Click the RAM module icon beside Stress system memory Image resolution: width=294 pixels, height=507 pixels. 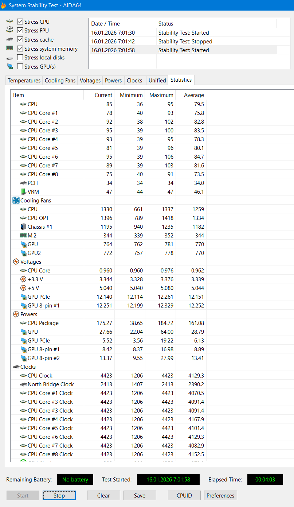pos(10,48)
